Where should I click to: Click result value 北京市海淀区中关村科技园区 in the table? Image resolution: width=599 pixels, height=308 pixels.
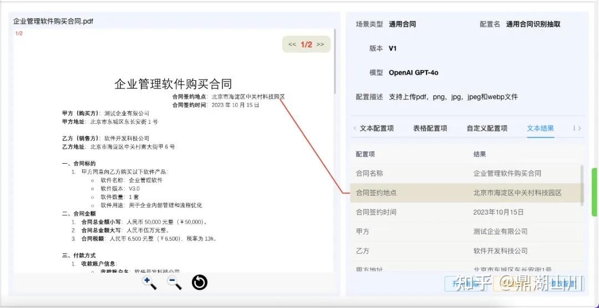coord(517,192)
